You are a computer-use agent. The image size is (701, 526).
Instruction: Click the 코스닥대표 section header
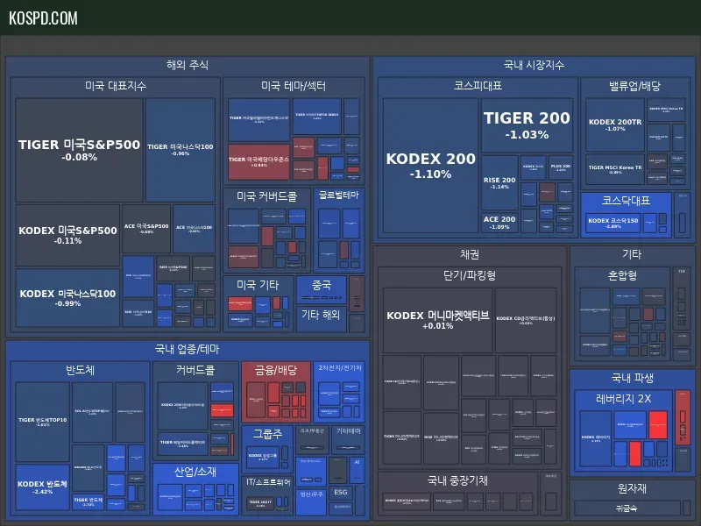(x=626, y=201)
